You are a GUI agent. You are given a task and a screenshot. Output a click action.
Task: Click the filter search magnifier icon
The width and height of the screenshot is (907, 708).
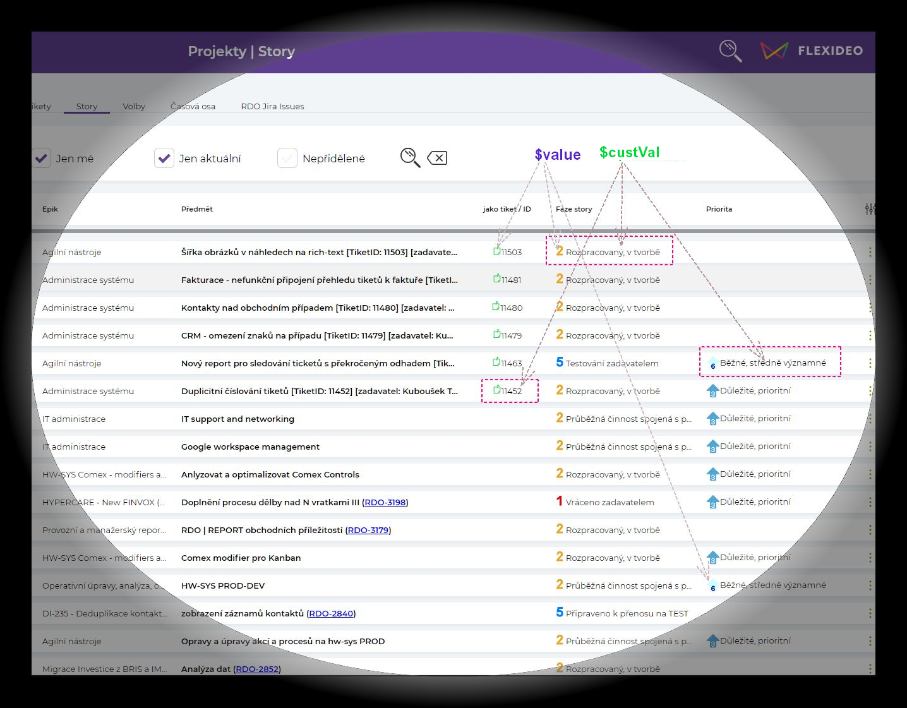click(x=410, y=157)
